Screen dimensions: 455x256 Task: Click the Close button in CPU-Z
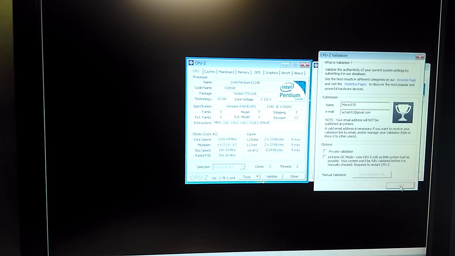click(294, 176)
